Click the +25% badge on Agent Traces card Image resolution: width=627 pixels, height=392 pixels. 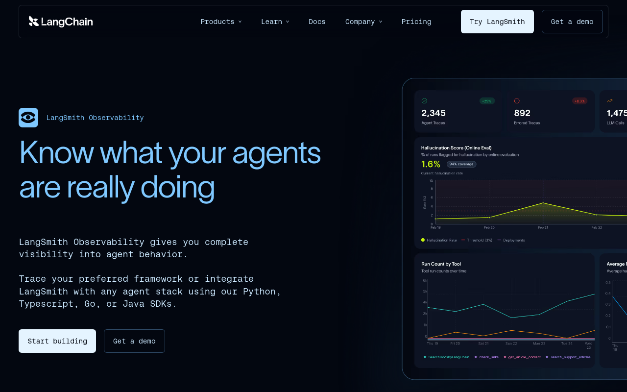[486, 101]
